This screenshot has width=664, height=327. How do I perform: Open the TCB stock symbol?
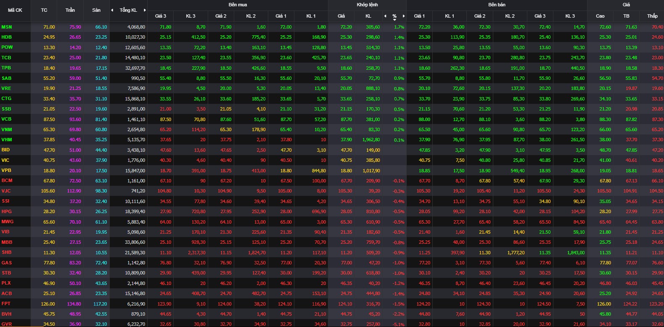click(x=6, y=58)
